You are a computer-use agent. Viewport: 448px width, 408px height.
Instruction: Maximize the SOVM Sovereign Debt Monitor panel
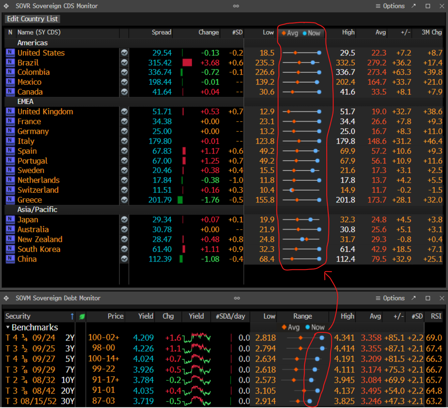click(428, 298)
